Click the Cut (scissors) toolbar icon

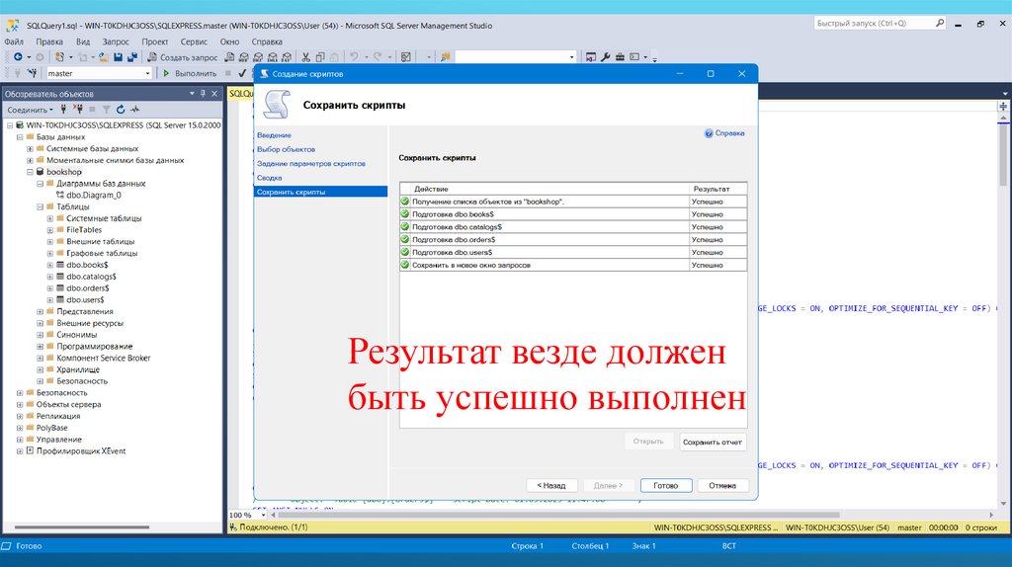306,57
